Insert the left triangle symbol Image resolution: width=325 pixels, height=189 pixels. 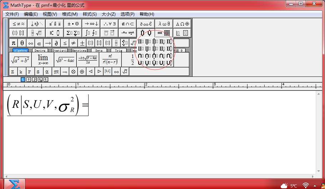(x=91, y=72)
